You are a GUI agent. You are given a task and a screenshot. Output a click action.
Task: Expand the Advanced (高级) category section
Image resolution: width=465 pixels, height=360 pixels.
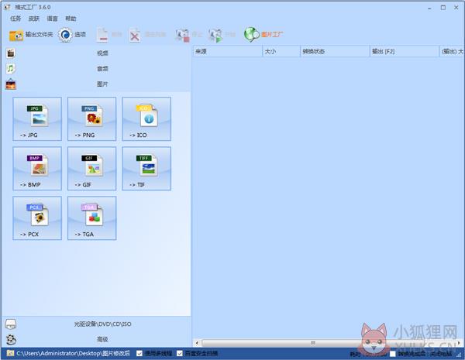tap(96, 339)
